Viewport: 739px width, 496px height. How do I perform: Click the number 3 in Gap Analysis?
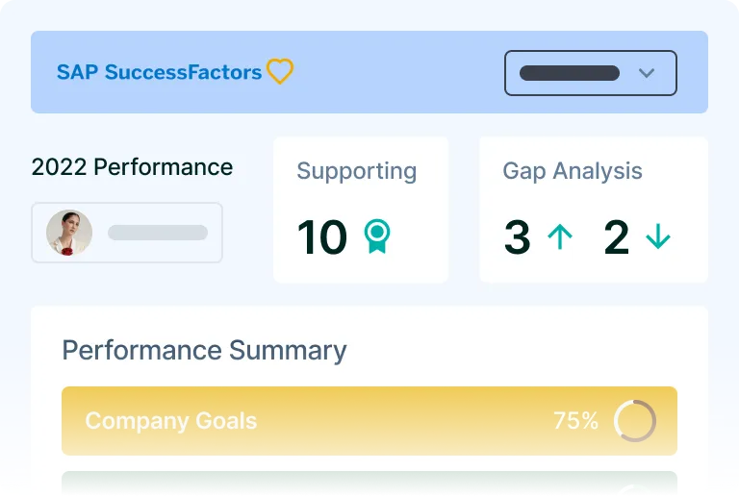click(x=517, y=237)
